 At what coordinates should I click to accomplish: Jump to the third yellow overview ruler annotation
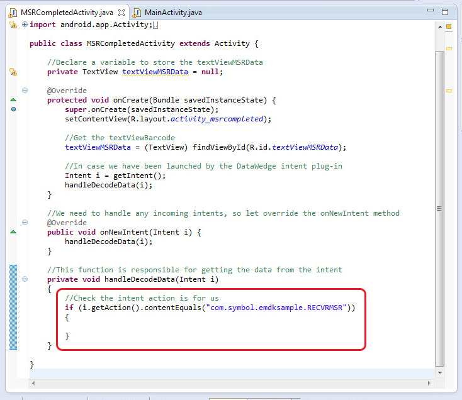(449, 91)
